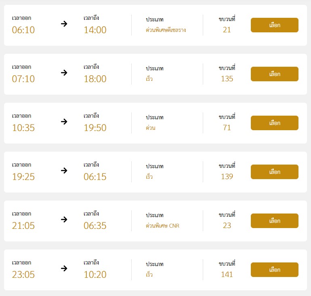Click the arrow icon in the 21:05 row
The height and width of the screenshot is (296, 311).
(64, 220)
